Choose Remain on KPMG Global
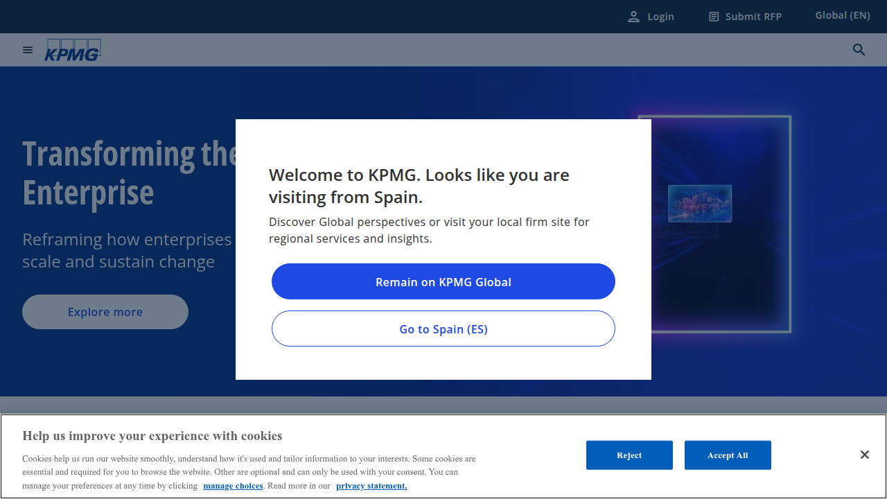Screen dimensions: 887x499 coord(443,281)
